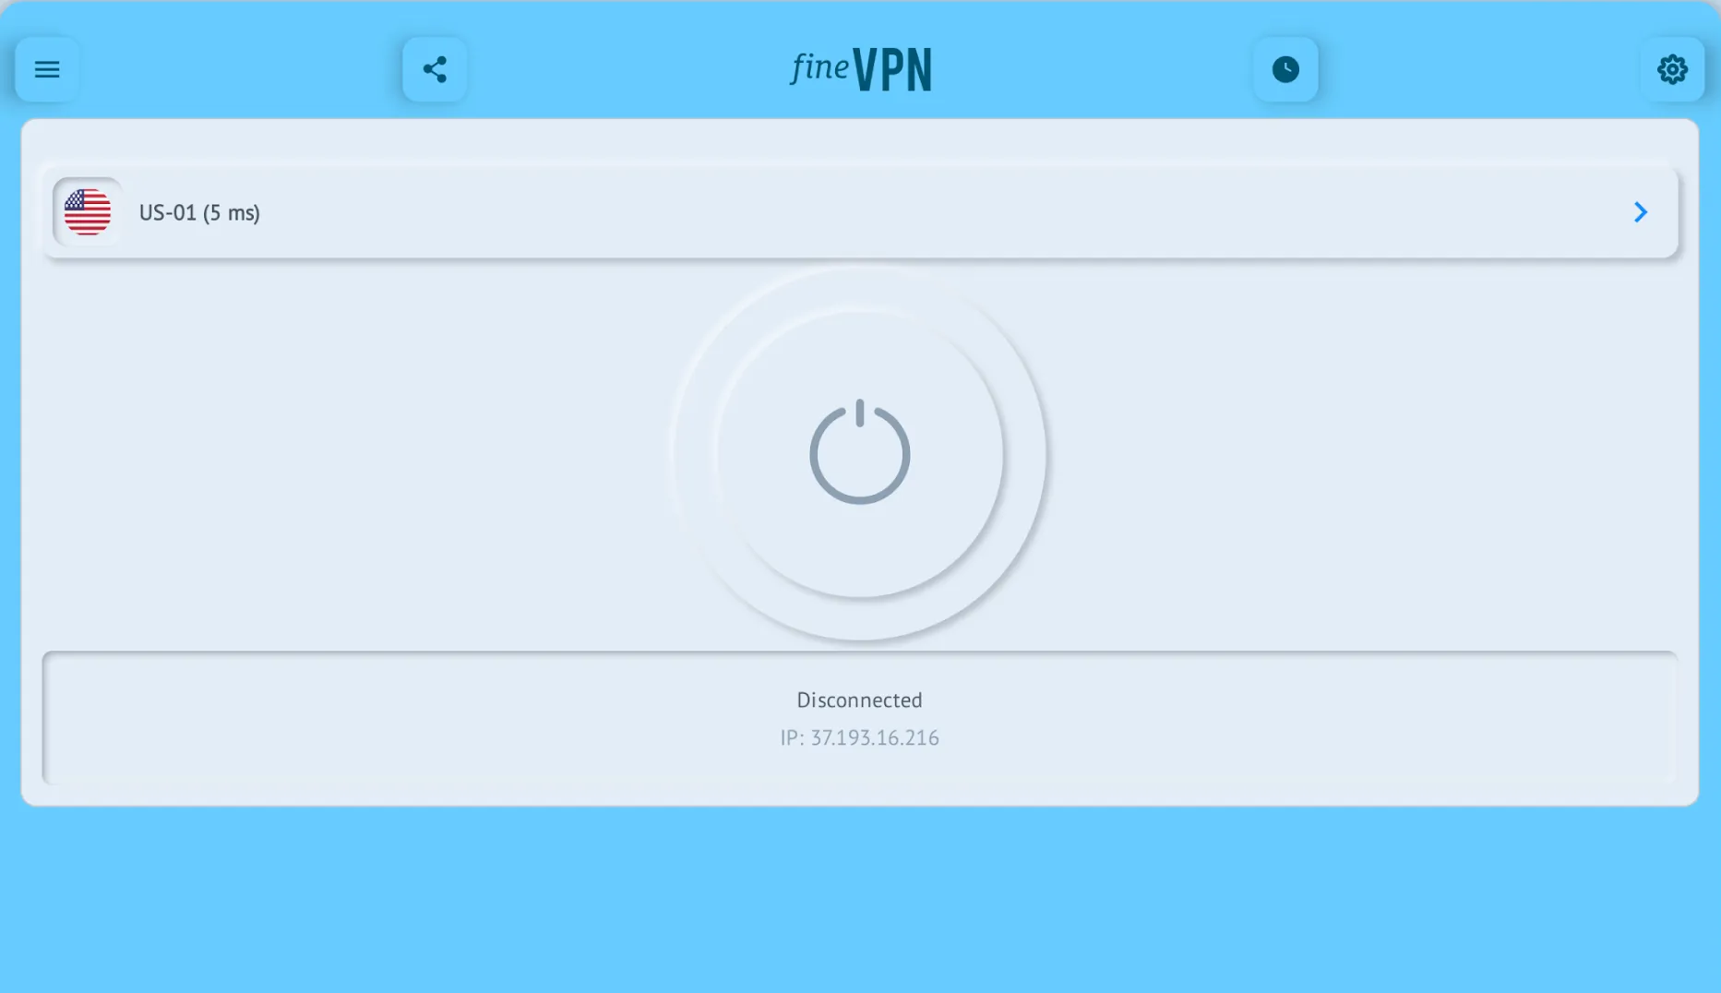This screenshot has height=993, width=1721.
Task: Expand server list with the blue chevron
Action: [x=1640, y=212]
